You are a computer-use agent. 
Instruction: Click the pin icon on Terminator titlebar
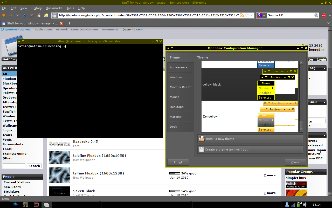(19, 41)
